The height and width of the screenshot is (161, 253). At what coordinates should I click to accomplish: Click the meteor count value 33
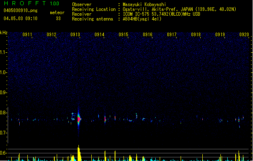point(58,19)
